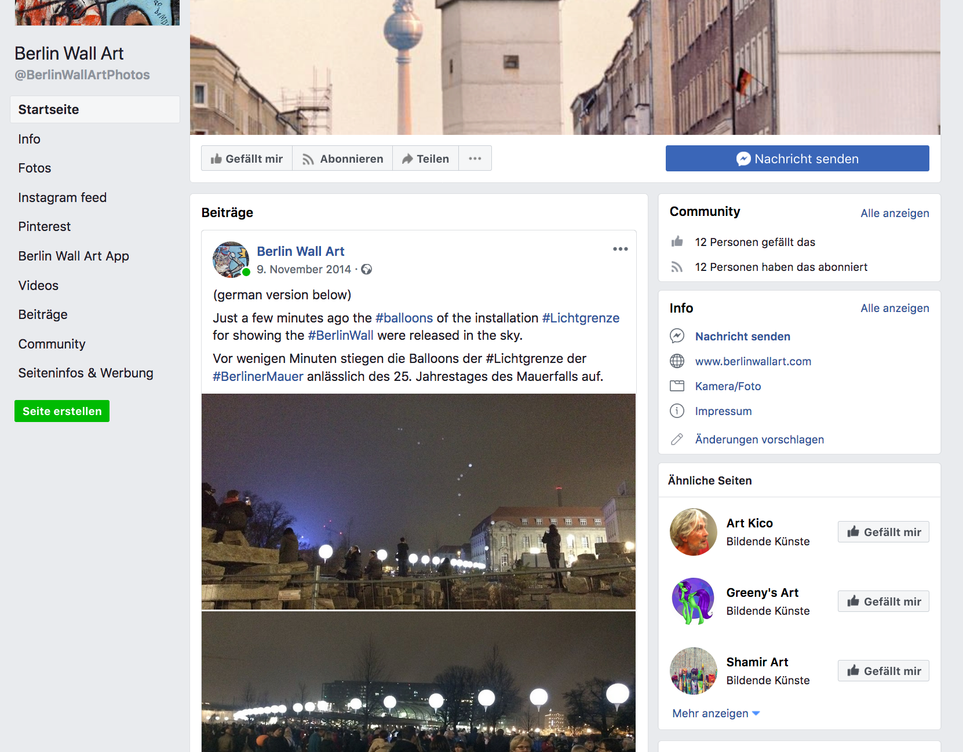Open the post's three-dot options menu
This screenshot has width=963, height=752.
[x=621, y=249]
